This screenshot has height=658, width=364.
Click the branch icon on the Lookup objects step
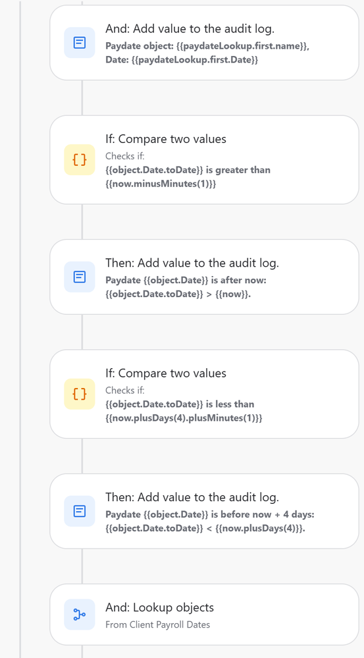point(80,615)
